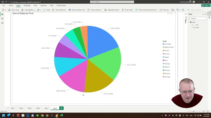Open the Report view icon in left sidebar

(2, 14)
